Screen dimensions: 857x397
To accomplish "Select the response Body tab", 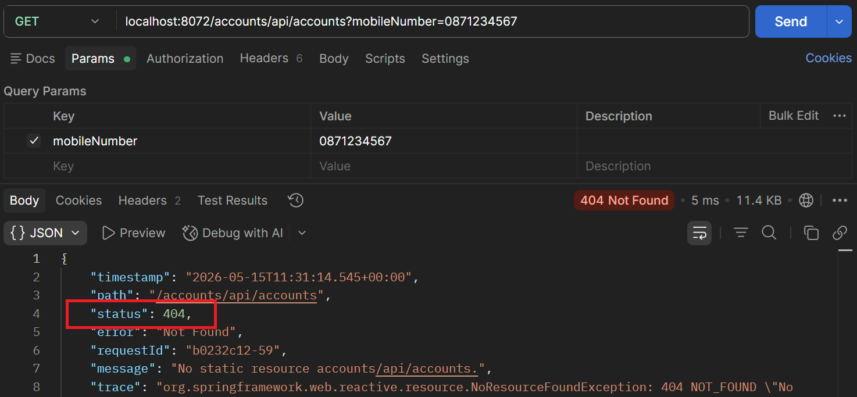I will [x=24, y=201].
